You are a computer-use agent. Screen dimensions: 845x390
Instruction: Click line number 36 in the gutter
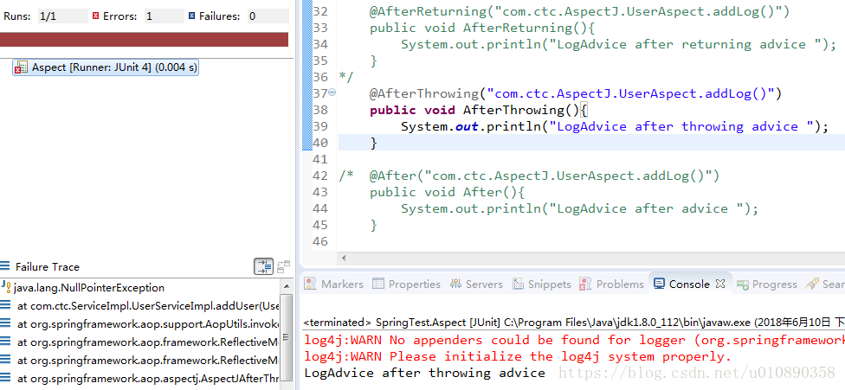coord(320,77)
